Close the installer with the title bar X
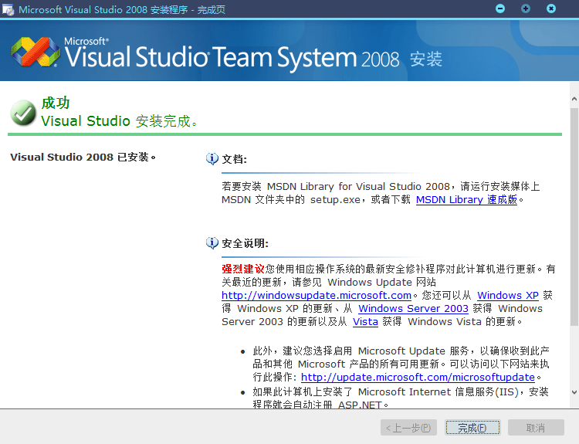This screenshot has width=579, height=444. [x=551, y=8]
